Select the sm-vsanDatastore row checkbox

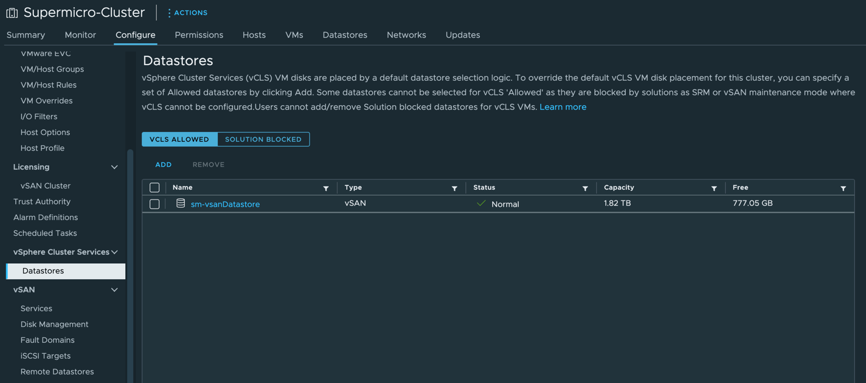click(154, 204)
